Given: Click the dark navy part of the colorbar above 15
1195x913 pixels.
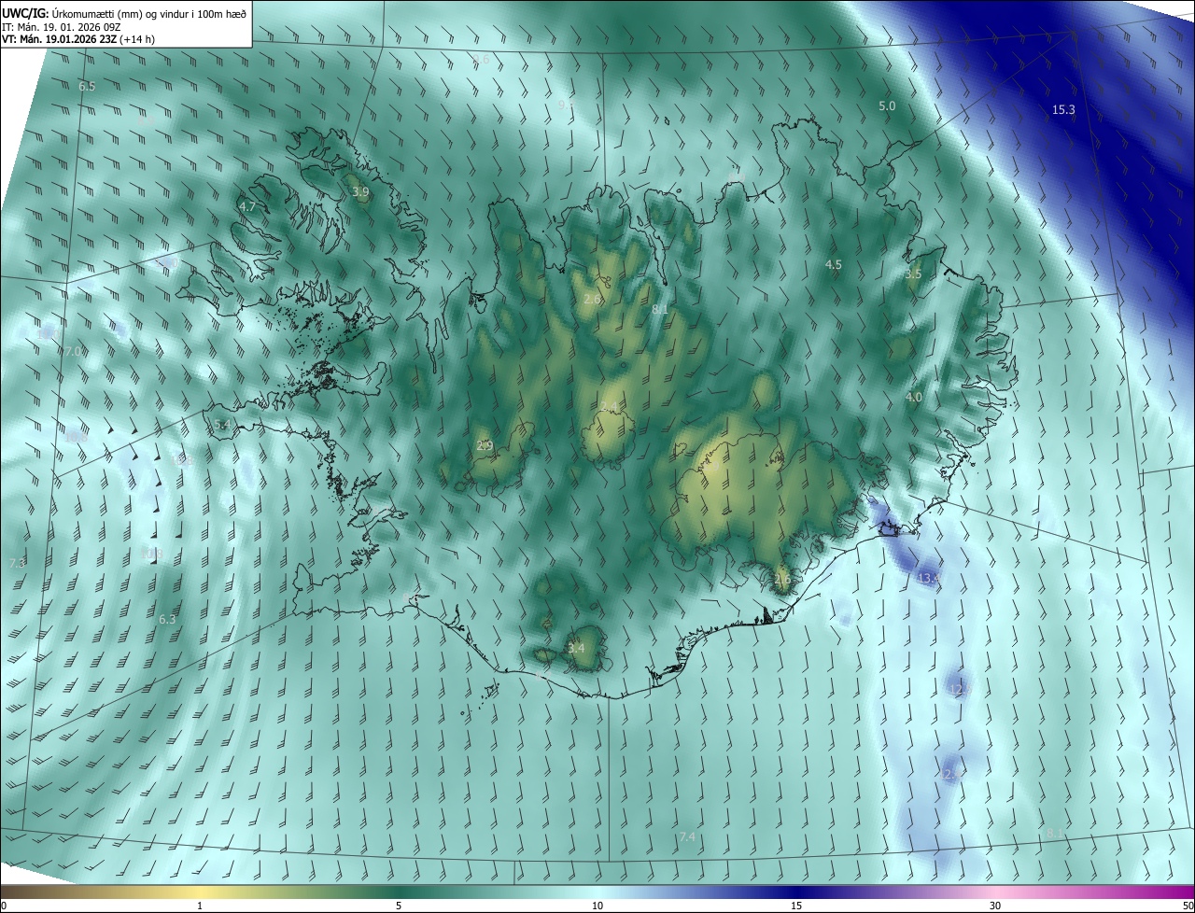Looking at the screenshot, I should tap(796, 892).
